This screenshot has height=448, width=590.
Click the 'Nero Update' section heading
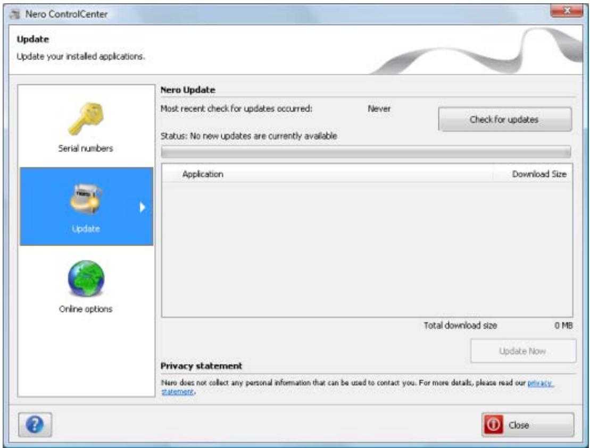pyautogui.click(x=188, y=90)
